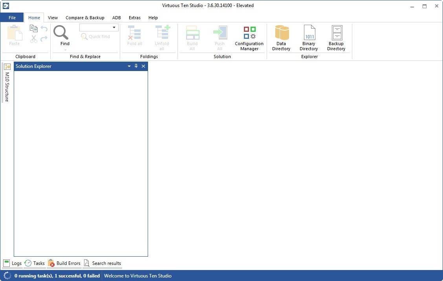The image size is (443, 281).
Task: Minimize the Virtuous Ten Studio window
Action: tap(412, 6)
